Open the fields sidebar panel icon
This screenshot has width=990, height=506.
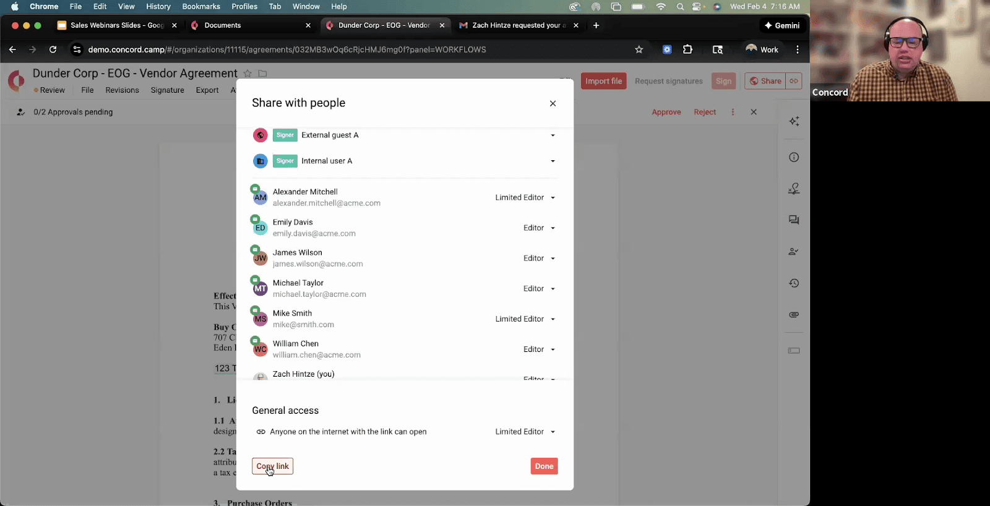click(x=794, y=351)
